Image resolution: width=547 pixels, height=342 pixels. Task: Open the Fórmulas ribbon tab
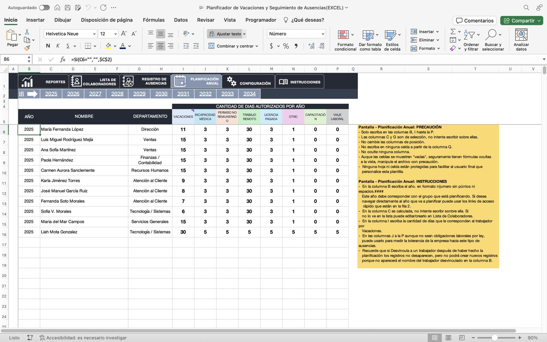point(154,20)
